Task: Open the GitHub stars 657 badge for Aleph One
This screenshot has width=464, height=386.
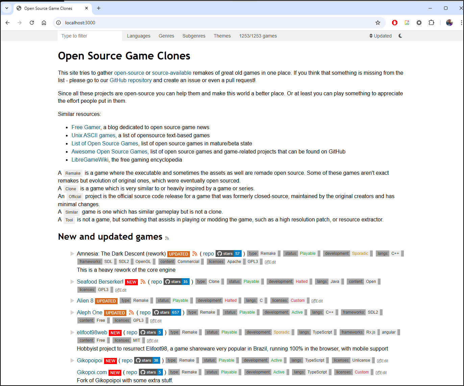Action: (167, 312)
